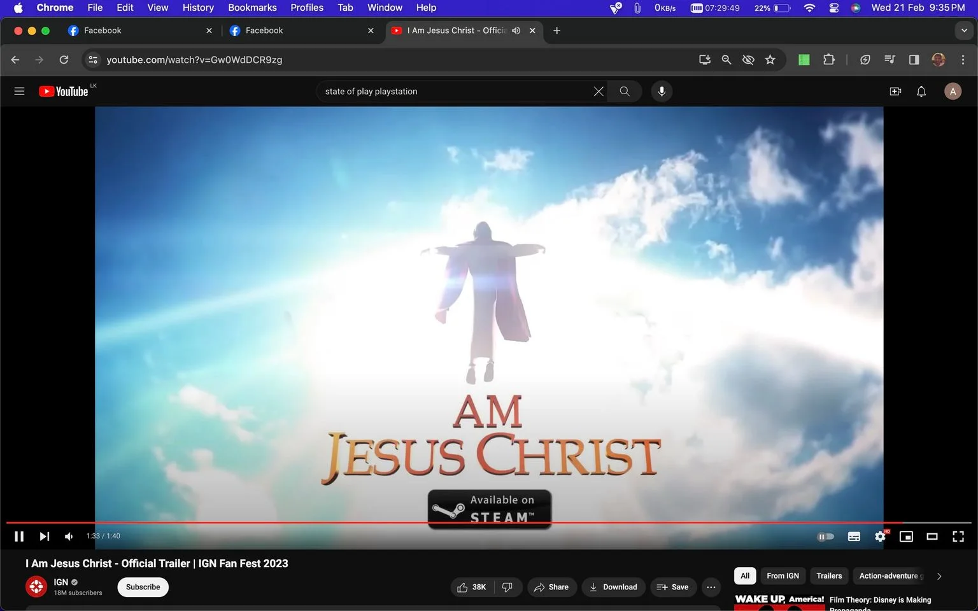Subscribe to the IGN channel
Screen dimensions: 978x611
(143, 587)
